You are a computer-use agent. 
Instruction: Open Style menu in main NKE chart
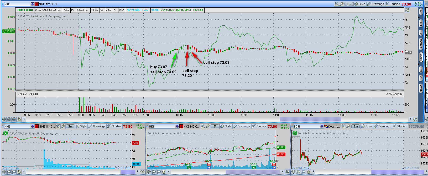(360, 4)
